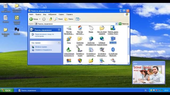Viewport: 170px width, 95px height.
Task: Open Установка и удаление programs applet
Action: click(x=91, y=52)
